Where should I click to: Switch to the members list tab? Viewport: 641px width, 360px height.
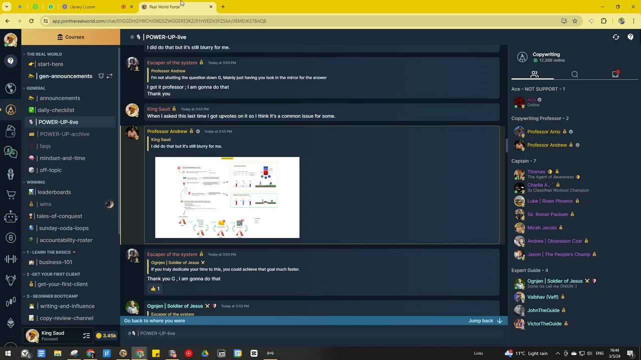point(534,74)
